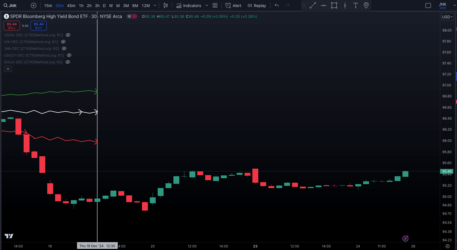Click the delayed data asterisk indicator
The height and width of the screenshot is (250, 457).
[x=129, y=17]
